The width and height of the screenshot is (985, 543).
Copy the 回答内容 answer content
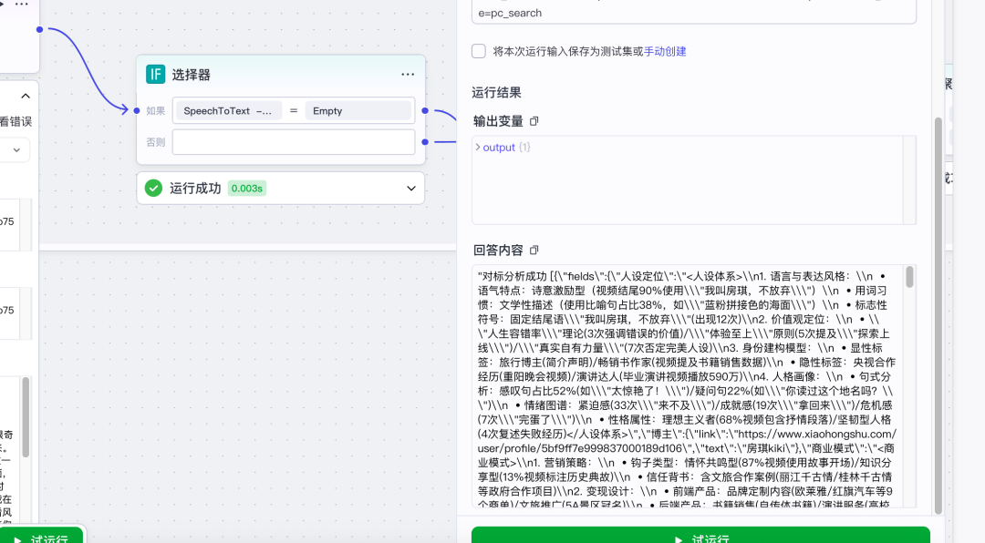(534, 251)
